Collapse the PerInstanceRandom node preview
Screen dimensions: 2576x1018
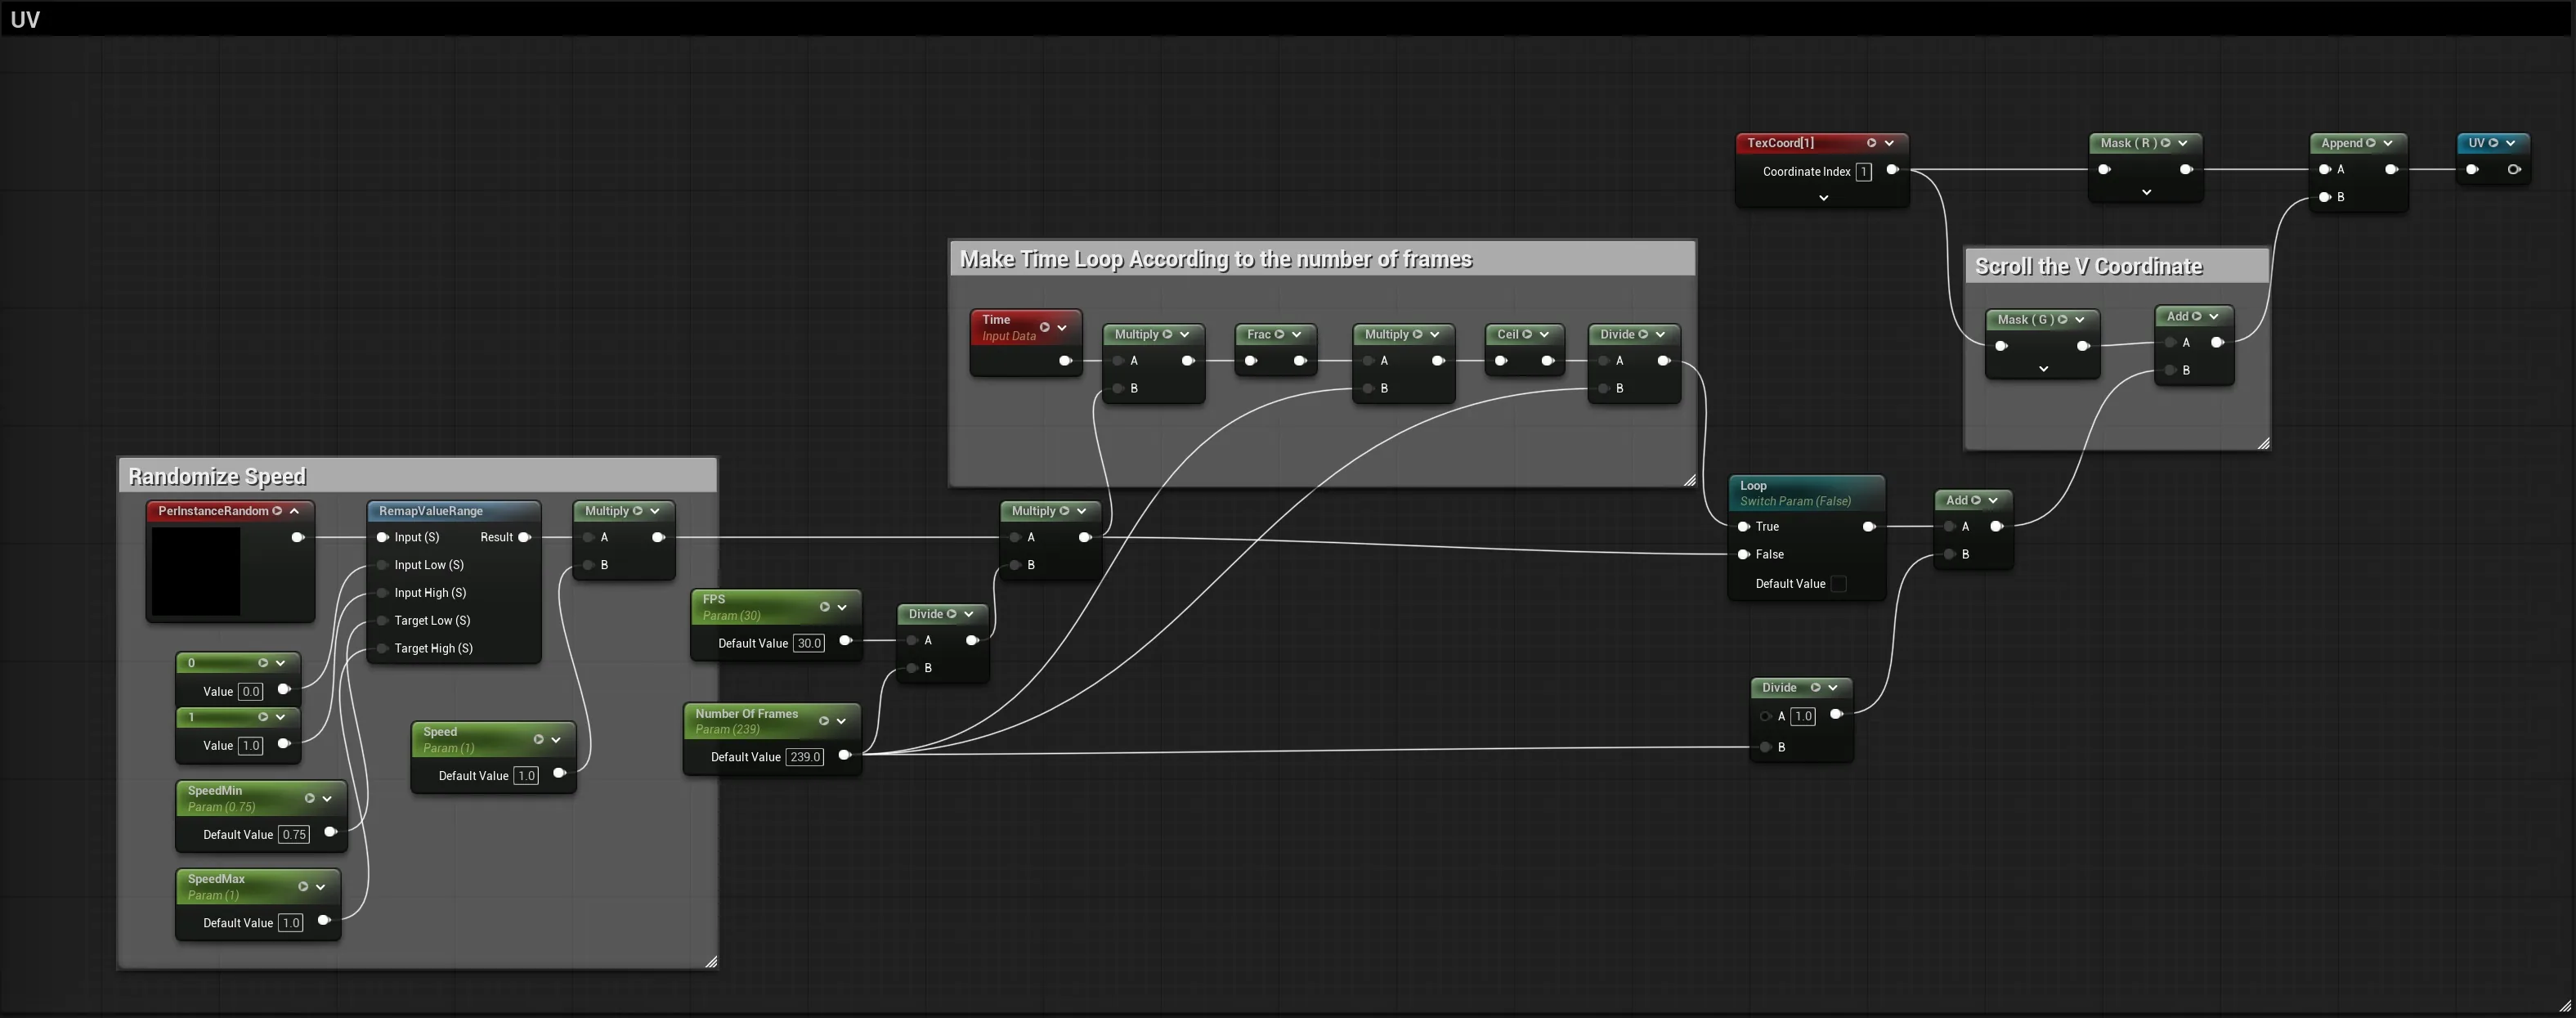click(x=294, y=511)
